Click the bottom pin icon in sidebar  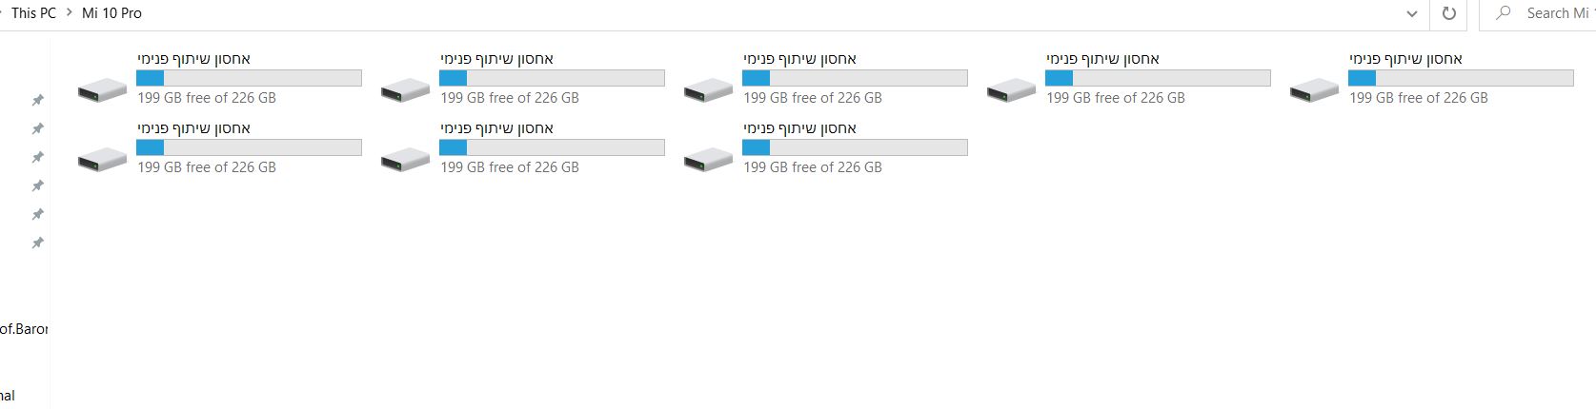[x=38, y=243]
